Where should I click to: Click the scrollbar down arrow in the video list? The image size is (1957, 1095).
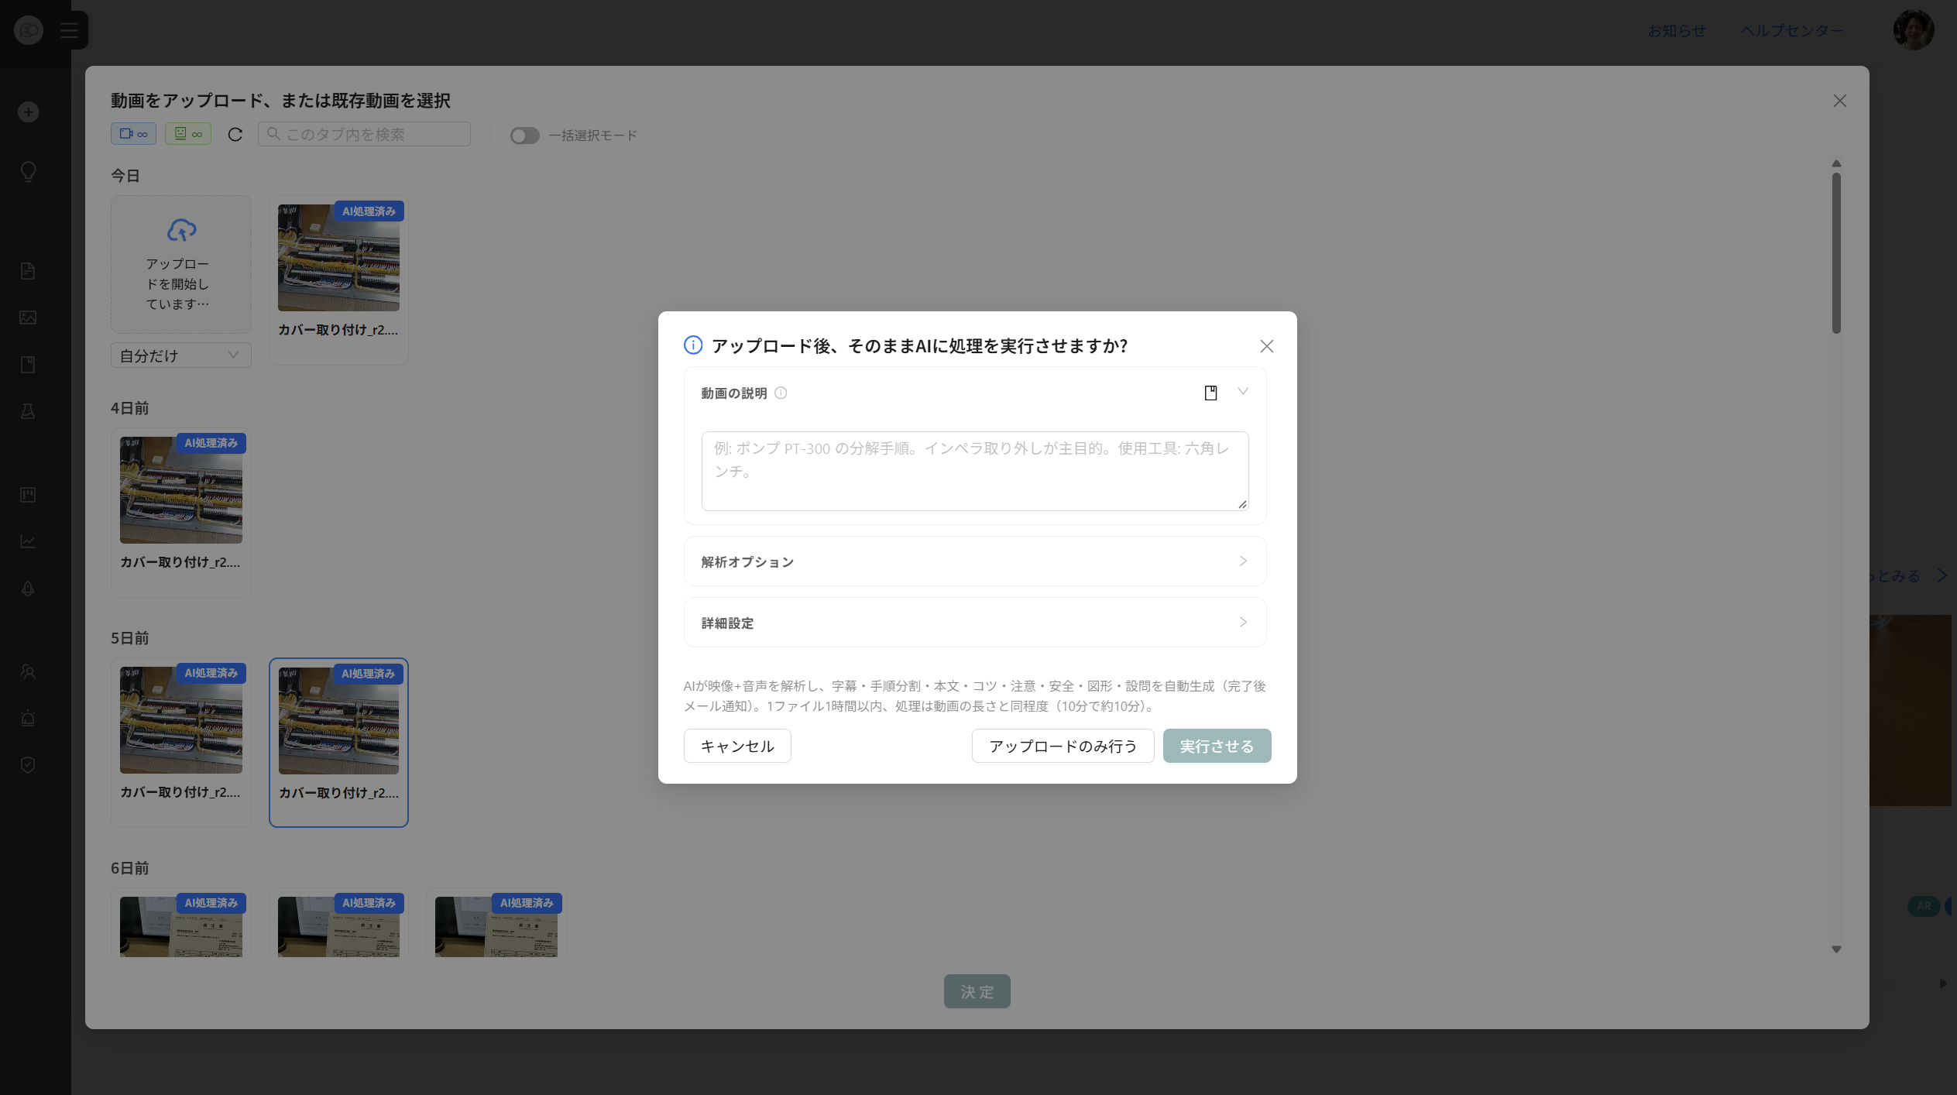[x=1835, y=949]
